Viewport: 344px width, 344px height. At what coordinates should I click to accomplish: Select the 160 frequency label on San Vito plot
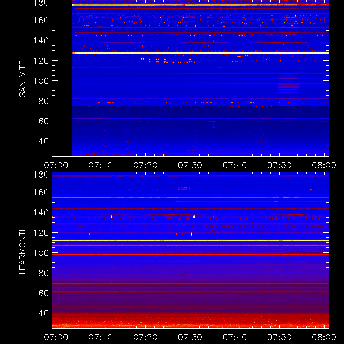(41, 20)
